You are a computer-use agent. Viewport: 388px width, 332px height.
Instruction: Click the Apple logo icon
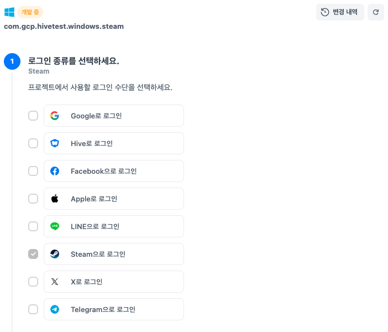55,199
